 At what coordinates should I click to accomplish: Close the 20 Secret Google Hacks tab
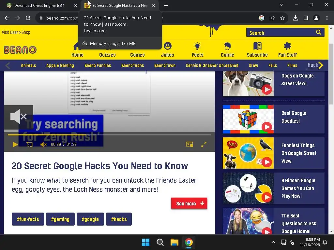(x=154, y=6)
